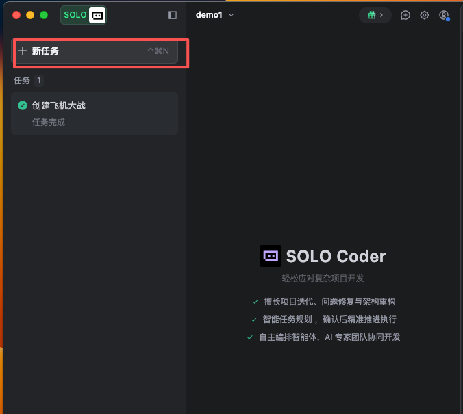Close the window with red button
Screen dimensions: 463x414
click(16, 15)
